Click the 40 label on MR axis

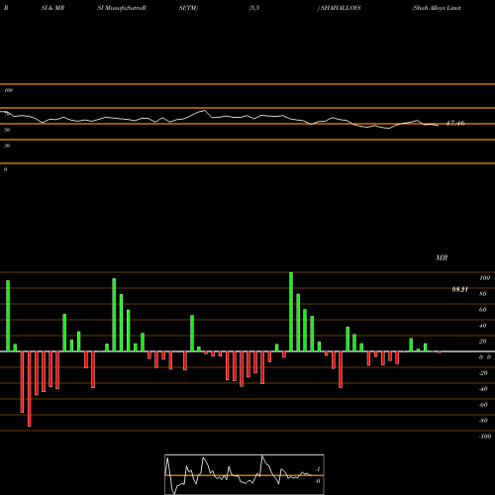click(483, 326)
